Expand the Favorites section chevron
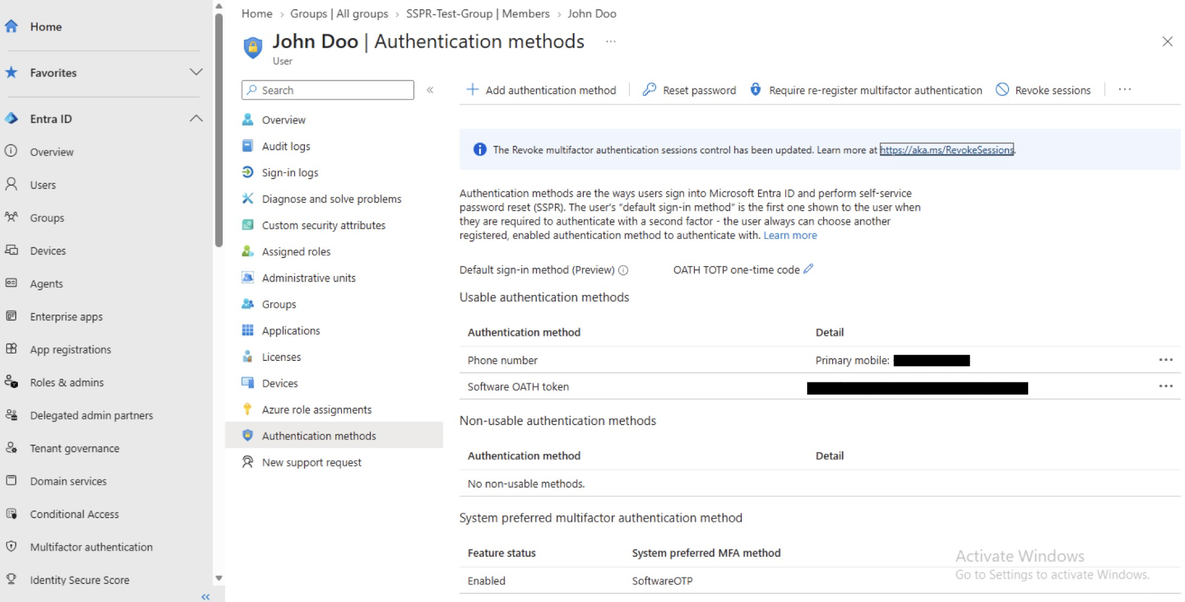 pos(196,72)
